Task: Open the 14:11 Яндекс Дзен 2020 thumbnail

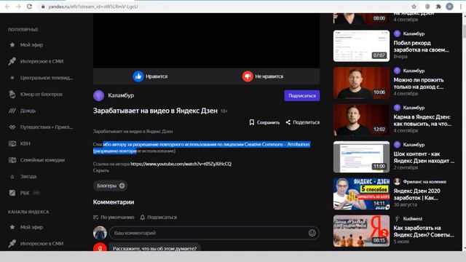Action: pos(361,194)
